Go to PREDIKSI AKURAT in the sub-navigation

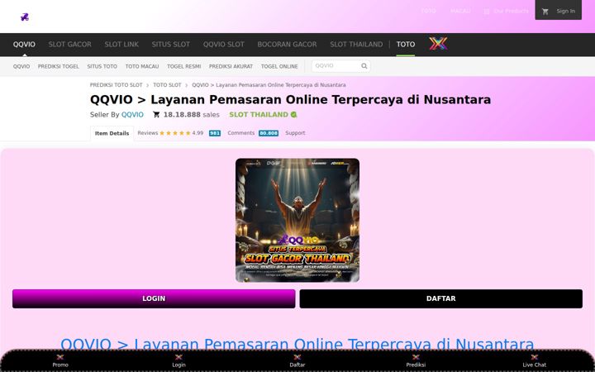pyautogui.click(x=231, y=66)
